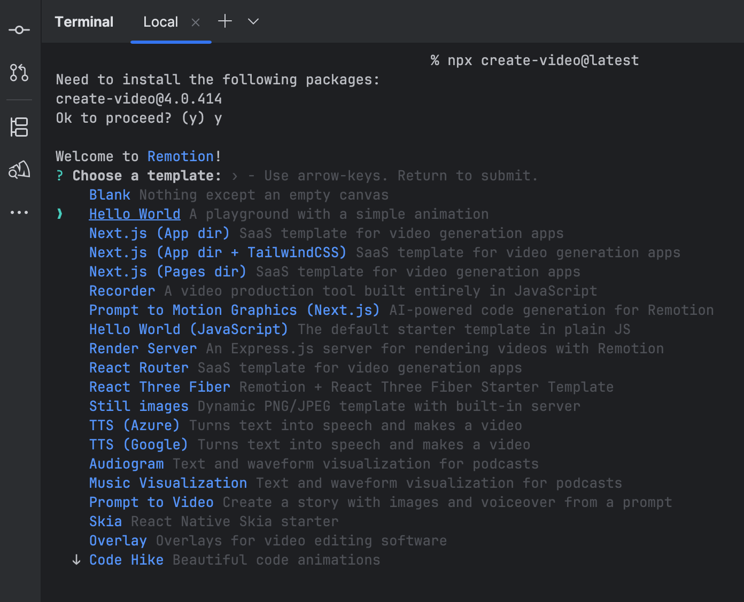Pick the Next.js (App dir) template
Image resolution: width=744 pixels, height=602 pixels.
pos(159,233)
